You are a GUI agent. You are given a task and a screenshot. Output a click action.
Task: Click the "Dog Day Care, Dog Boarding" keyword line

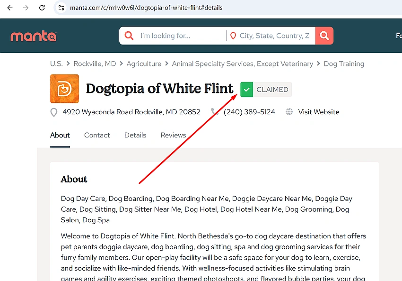[206, 209]
